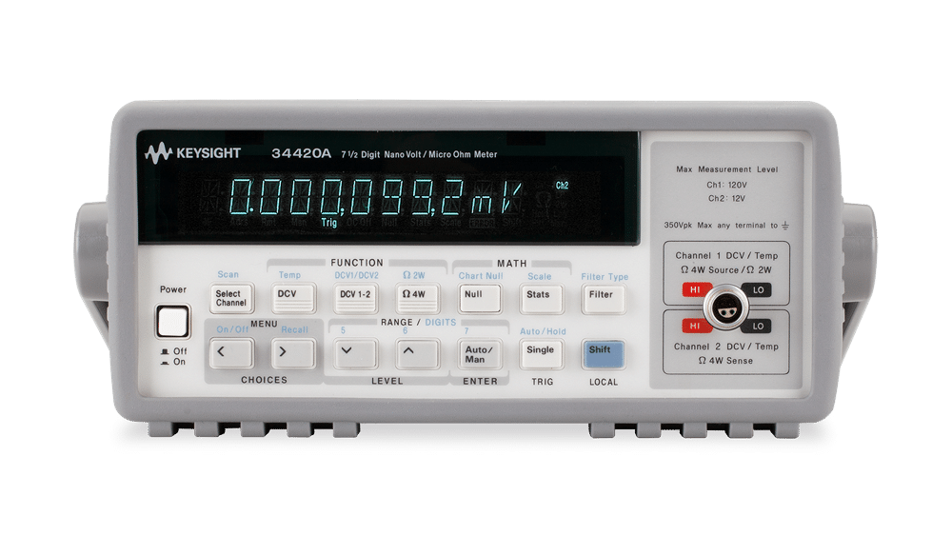Lower range with down chevron key
Viewport: 952px width, 536px height.
pos(355,354)
